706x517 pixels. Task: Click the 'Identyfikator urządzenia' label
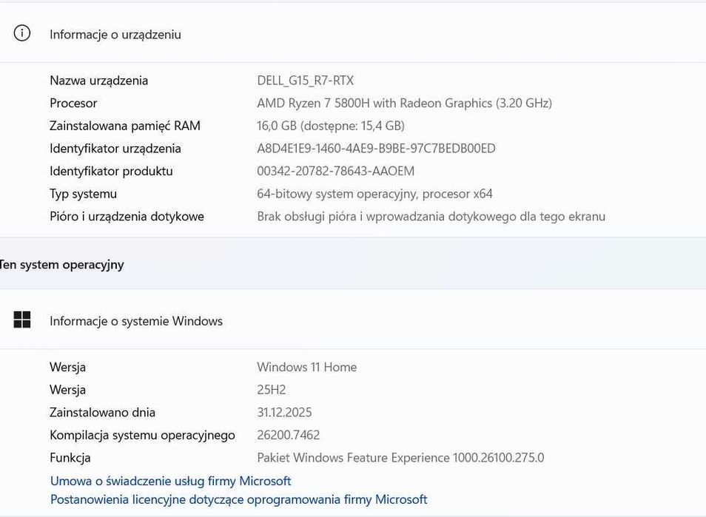[x=115, y=149]
